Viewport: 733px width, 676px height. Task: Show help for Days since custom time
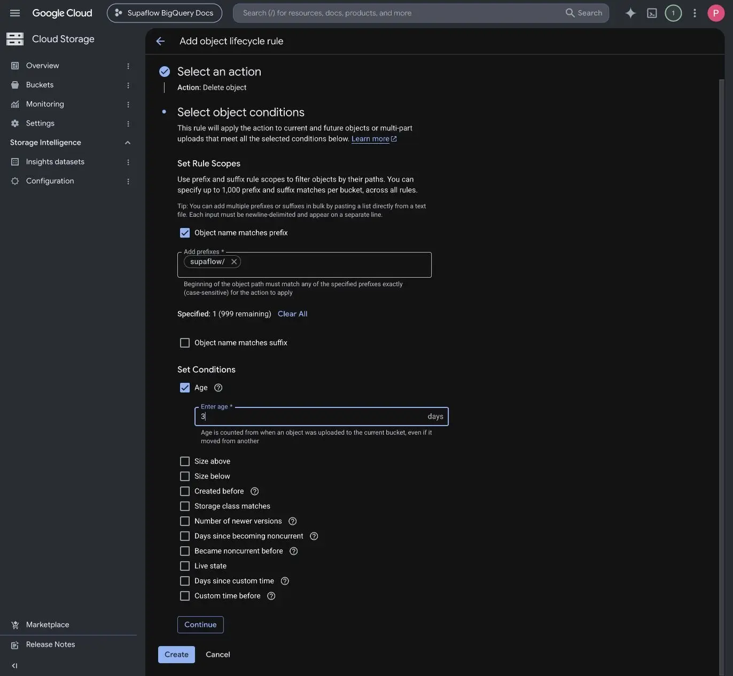(x=285, y=581)
